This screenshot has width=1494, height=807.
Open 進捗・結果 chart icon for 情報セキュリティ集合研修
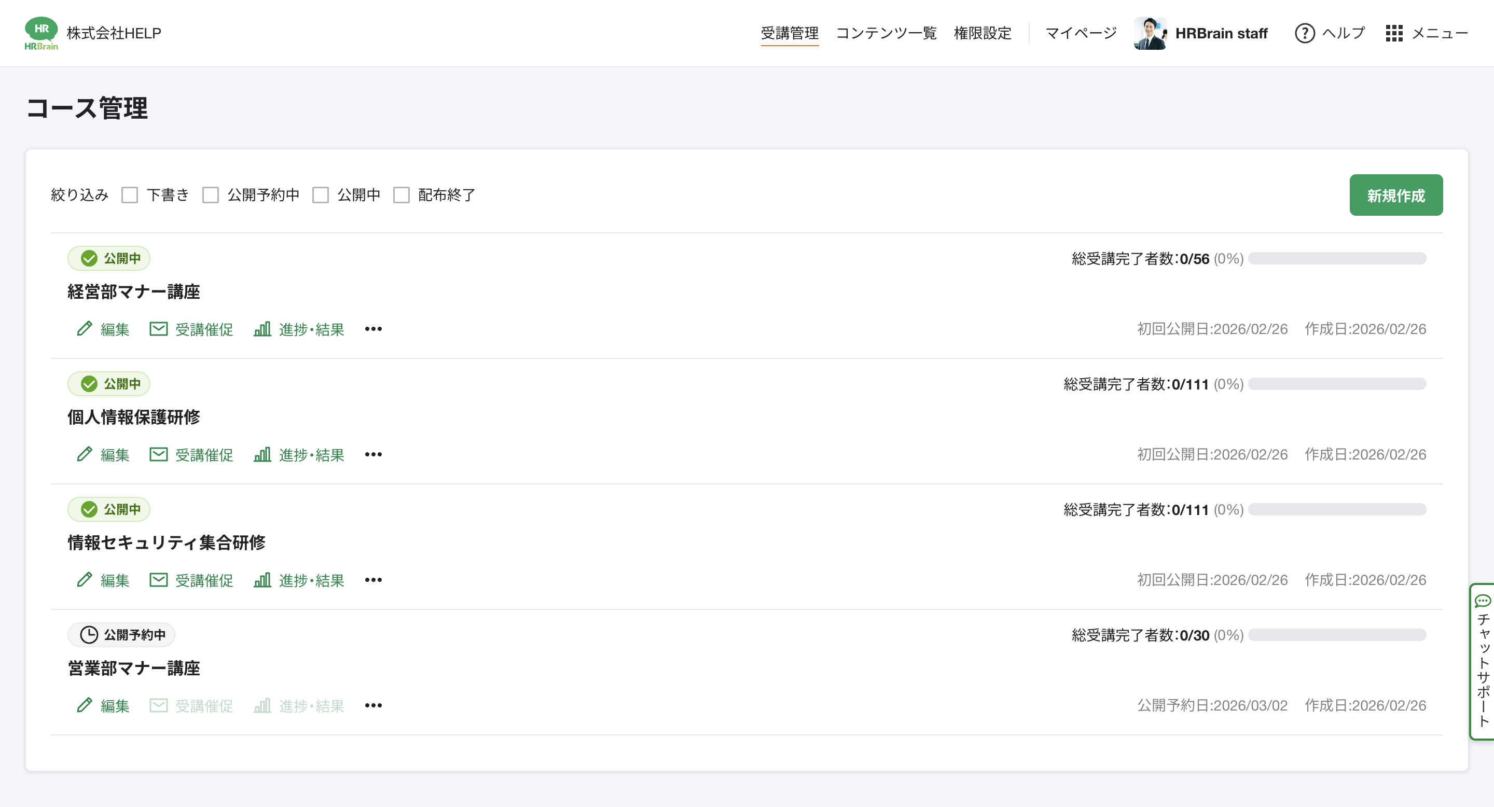262,580
